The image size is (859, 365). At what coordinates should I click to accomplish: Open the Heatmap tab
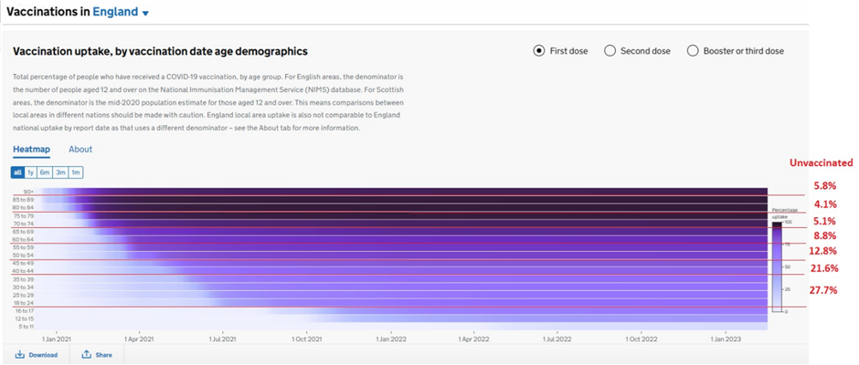click(x=31, y=150)
